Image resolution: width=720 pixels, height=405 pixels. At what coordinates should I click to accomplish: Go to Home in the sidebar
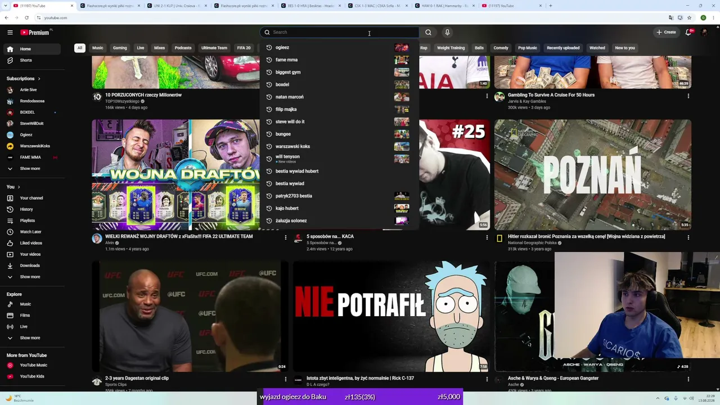click(x=32, y=49)
